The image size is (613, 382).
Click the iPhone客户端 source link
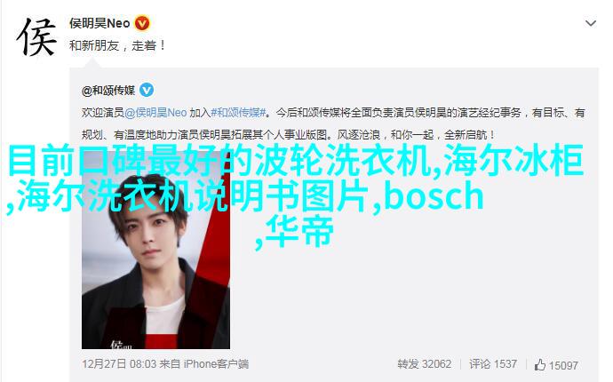click(x=216, y=364)
